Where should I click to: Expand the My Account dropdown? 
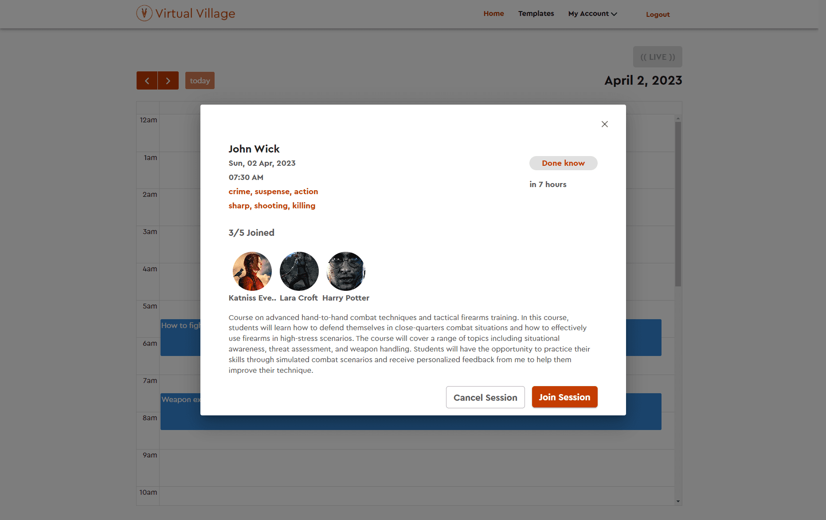[592, 14]
